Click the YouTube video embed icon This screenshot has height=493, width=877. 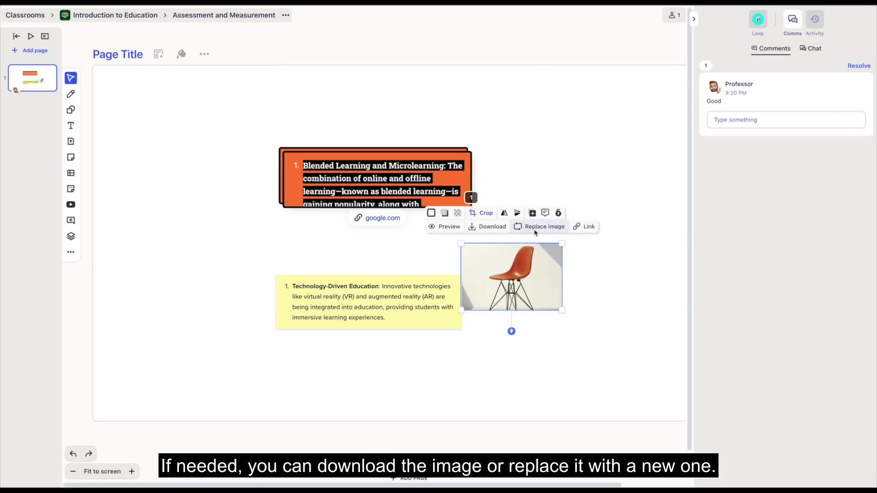(x=71, y=205)
